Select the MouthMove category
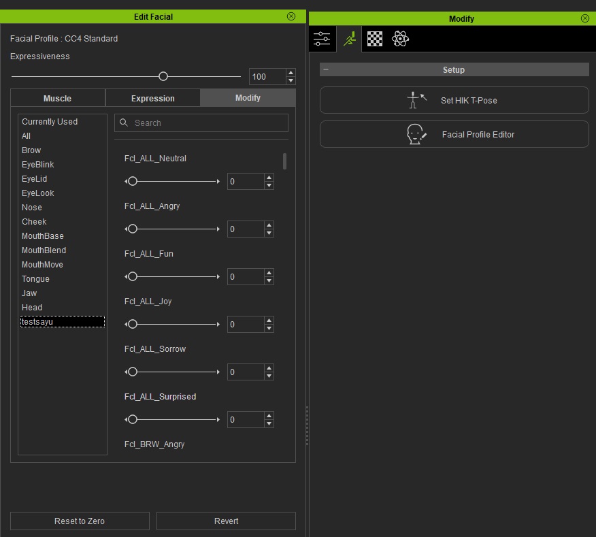Screen dimensions: 596x537 click(42, 264)
